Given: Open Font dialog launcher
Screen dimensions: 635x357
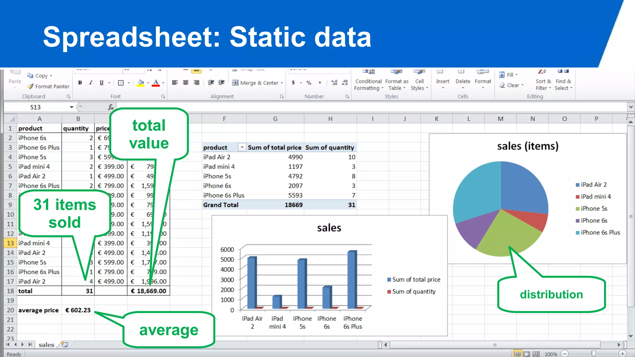Looking at the screenshot, I should point(163,97).
